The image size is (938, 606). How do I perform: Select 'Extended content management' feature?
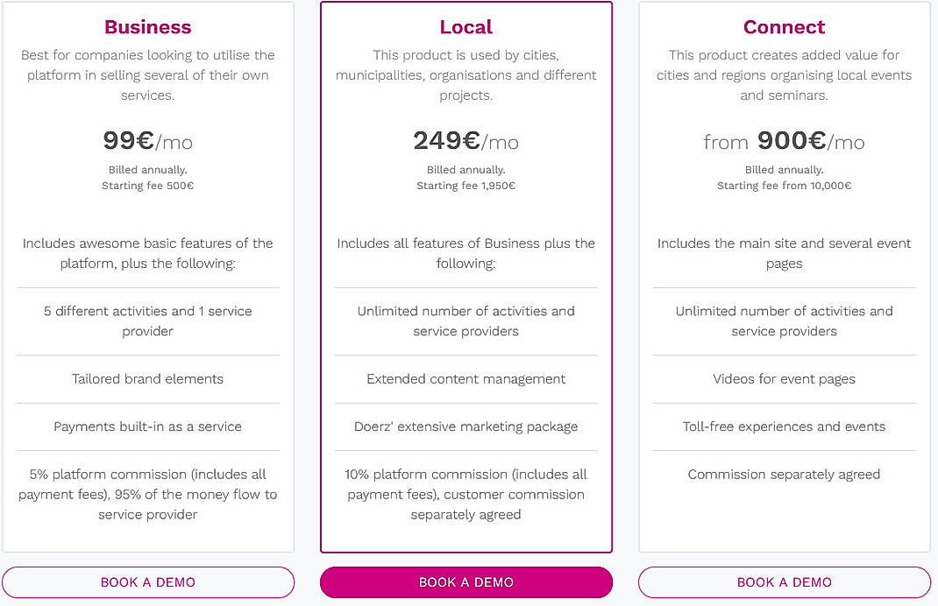point(465,378)
